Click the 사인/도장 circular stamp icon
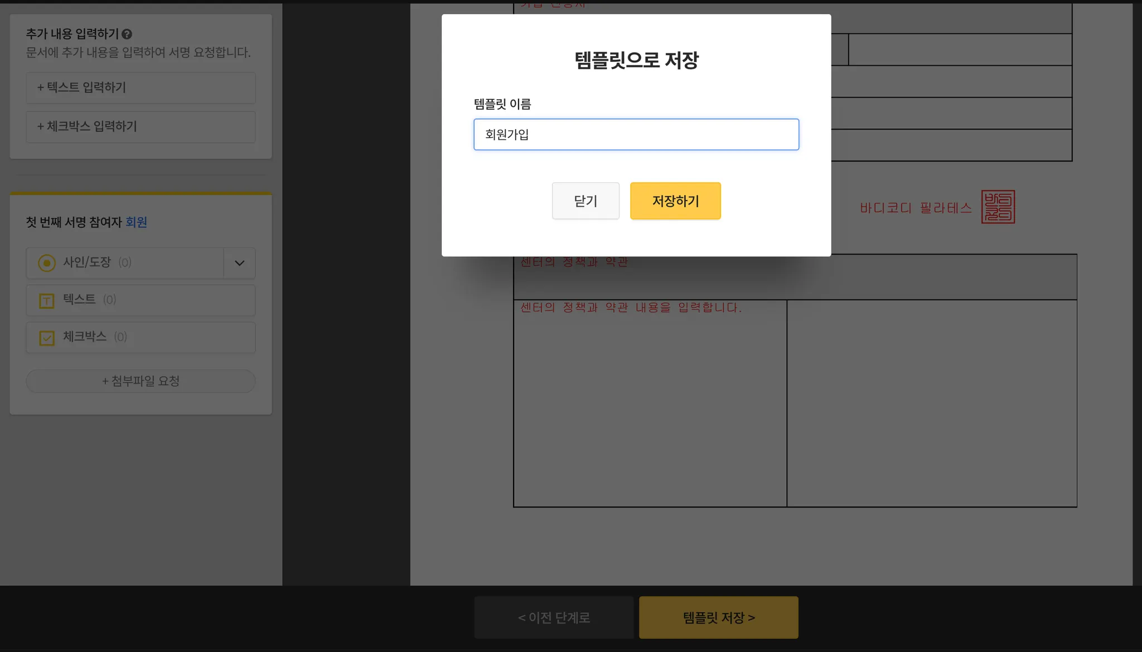Screen dimensions: 1142x652 pos(46,262)
